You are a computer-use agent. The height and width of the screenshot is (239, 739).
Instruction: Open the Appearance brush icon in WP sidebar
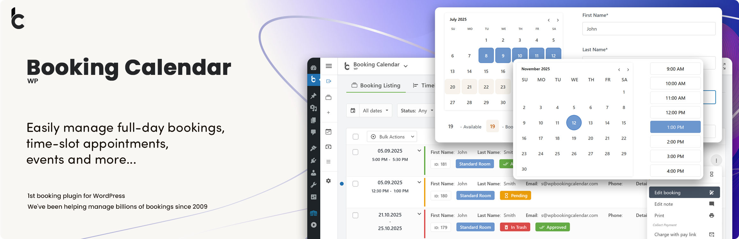click(x=314, y=148)
